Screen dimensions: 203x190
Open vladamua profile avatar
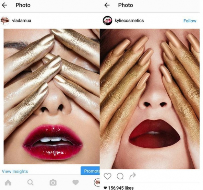[x=5, y=21]
